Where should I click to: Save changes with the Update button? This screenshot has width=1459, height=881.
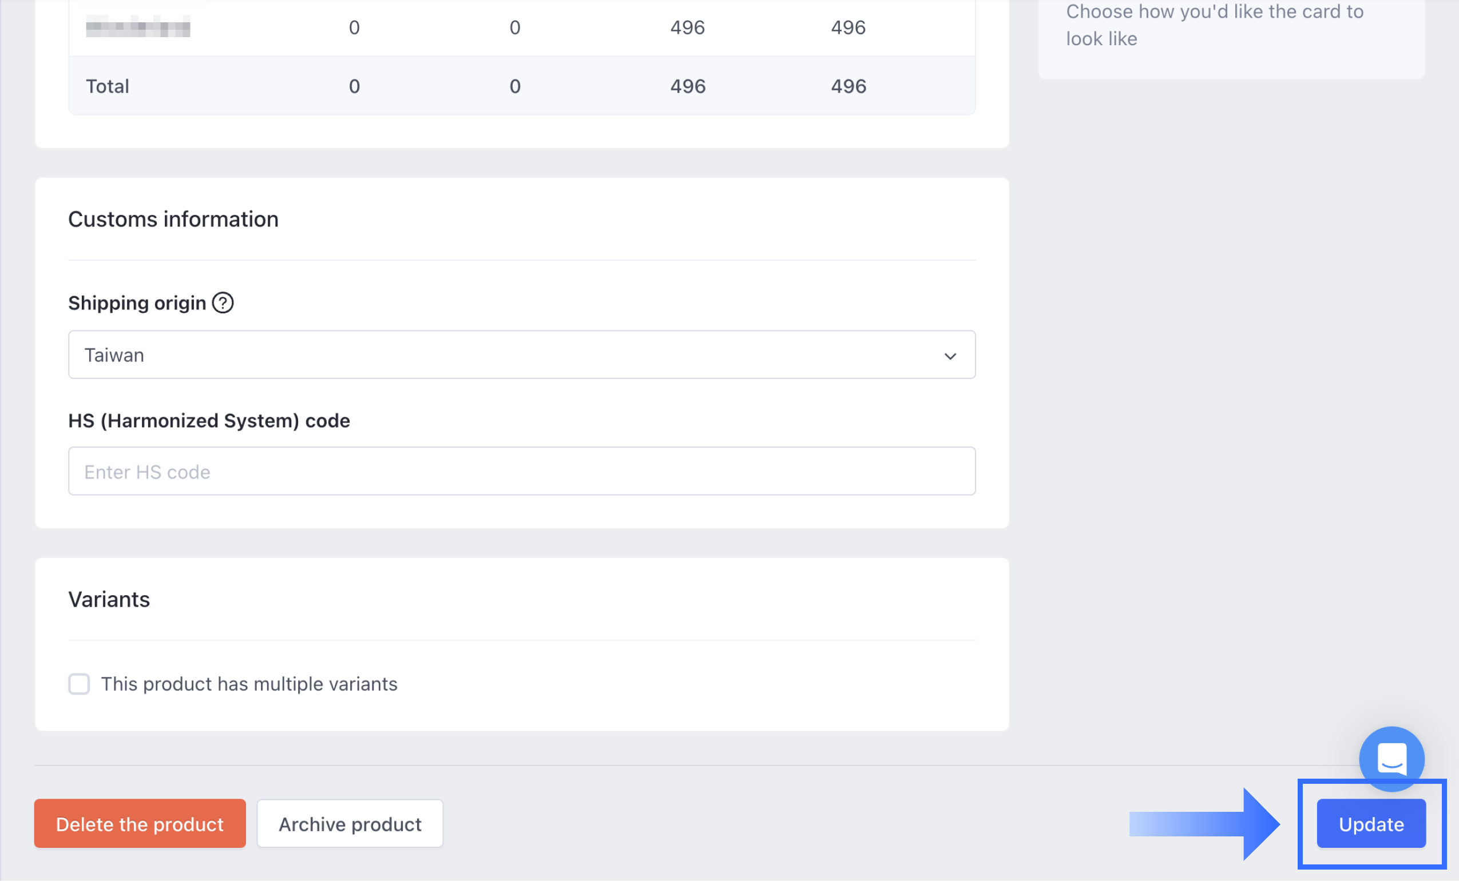pos(1370,824)
